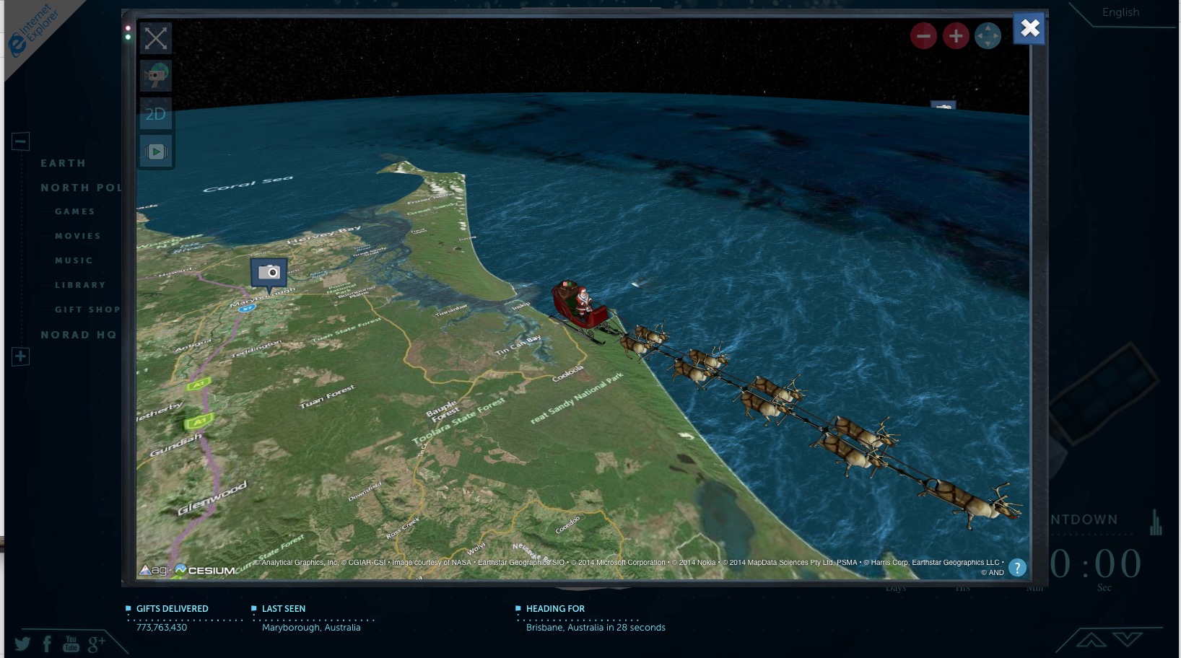Select the Santa Cam camera icon
1181x658 pixels.
[155, 76]
